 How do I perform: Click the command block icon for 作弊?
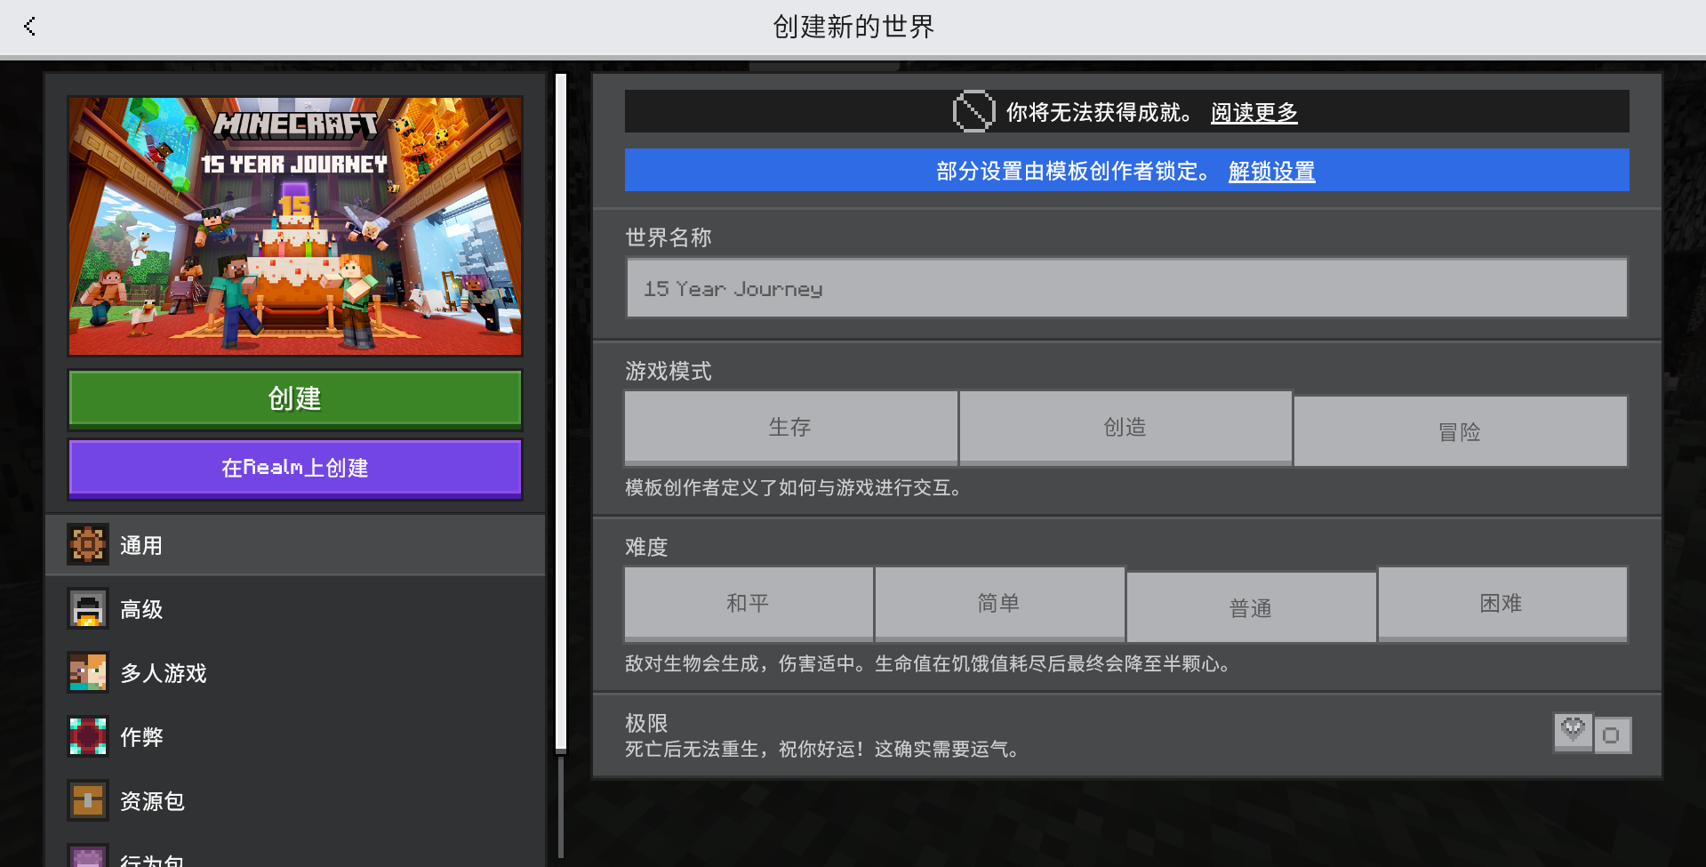(x=88, y=736)
